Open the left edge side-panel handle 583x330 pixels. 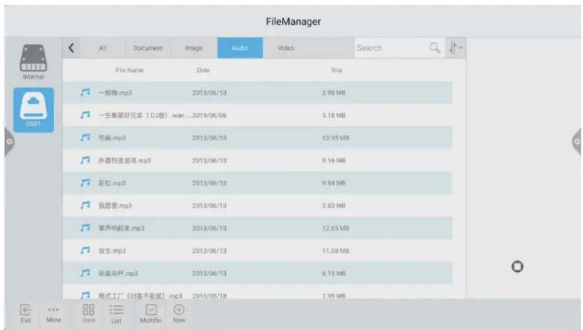click(9, 141)
